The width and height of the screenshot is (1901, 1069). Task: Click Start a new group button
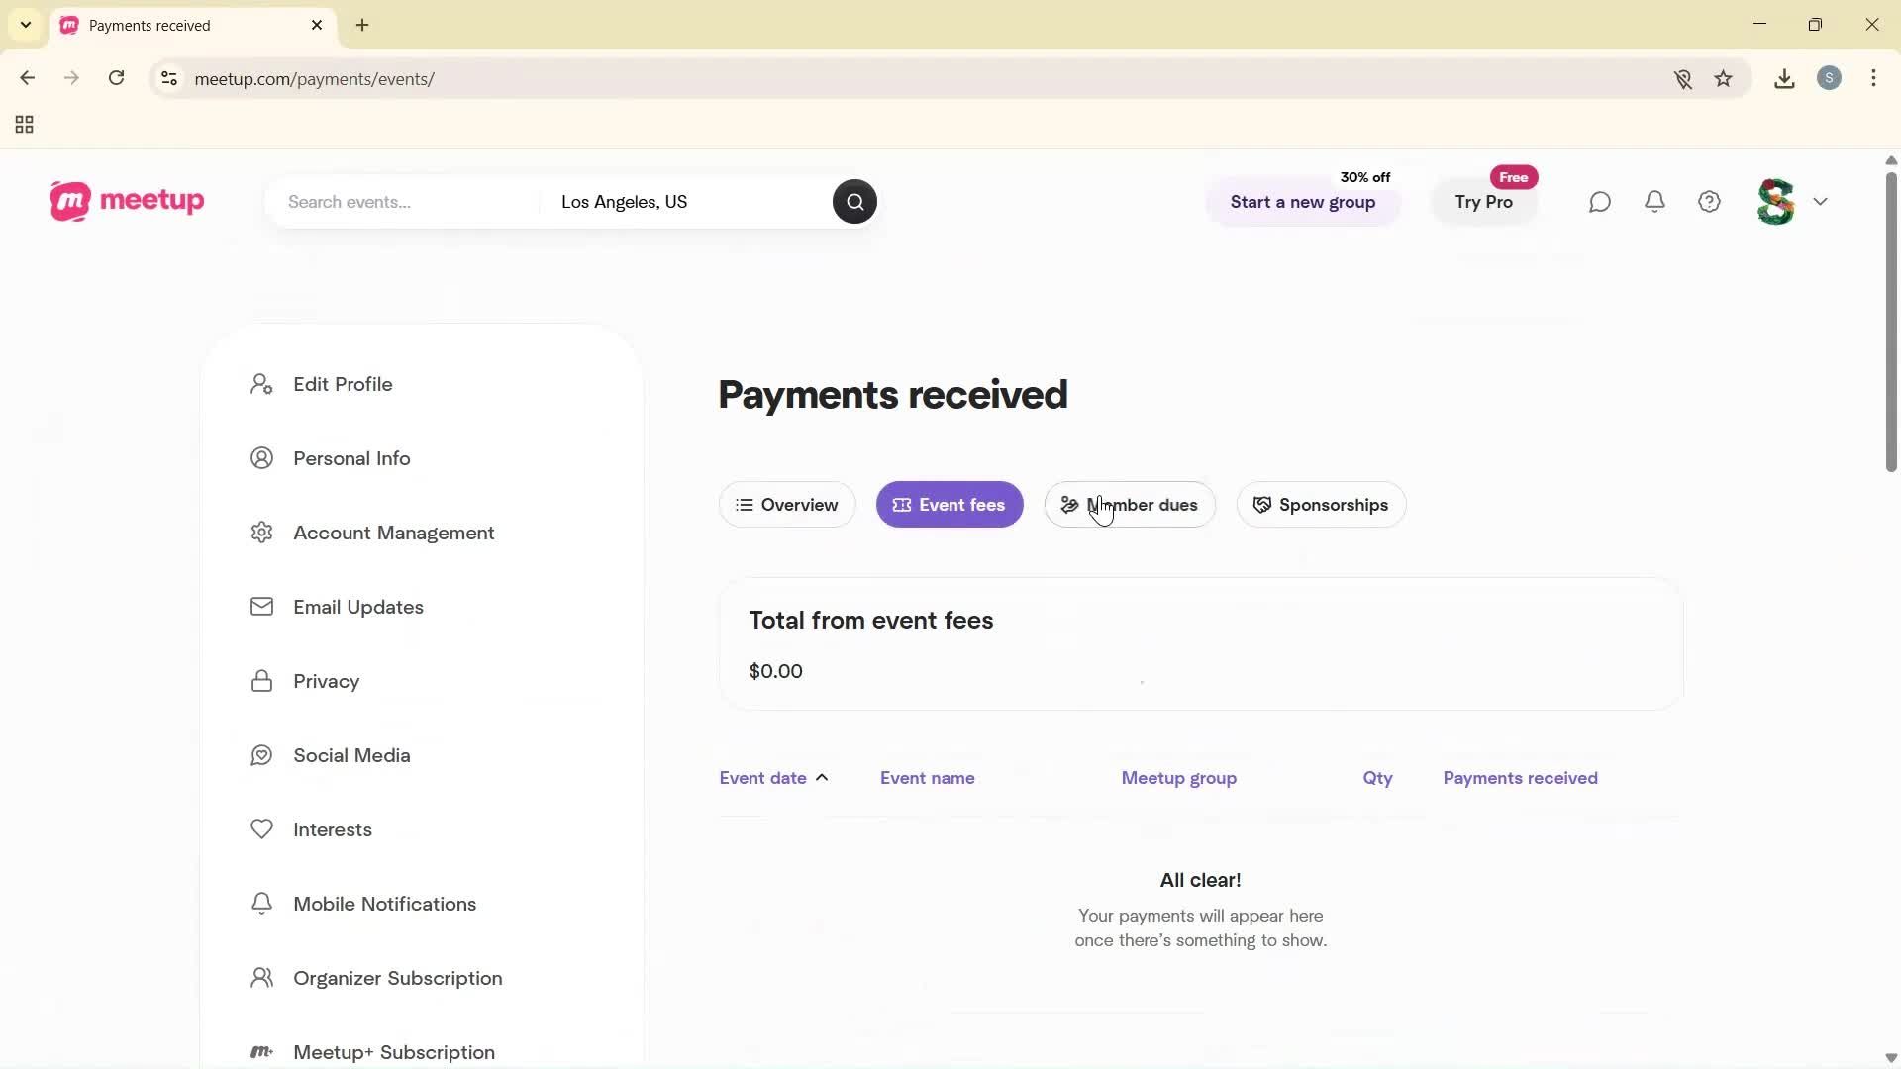click(1302, 202)
